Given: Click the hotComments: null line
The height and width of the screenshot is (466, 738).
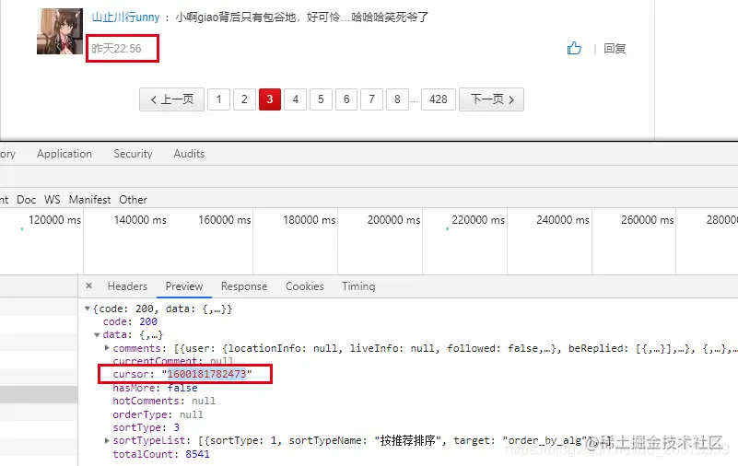Looking at the screenshot, I should [164, 402].
